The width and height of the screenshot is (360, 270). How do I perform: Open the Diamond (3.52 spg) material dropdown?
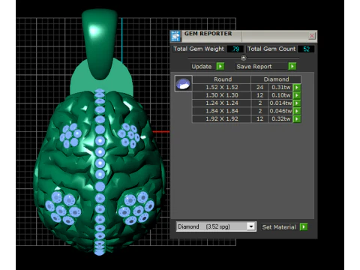(x=251, y=226)
